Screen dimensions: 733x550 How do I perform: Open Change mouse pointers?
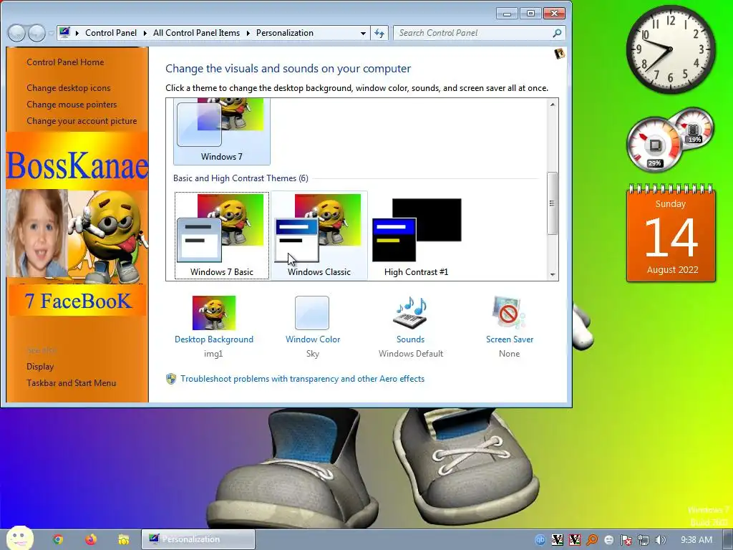72,105
